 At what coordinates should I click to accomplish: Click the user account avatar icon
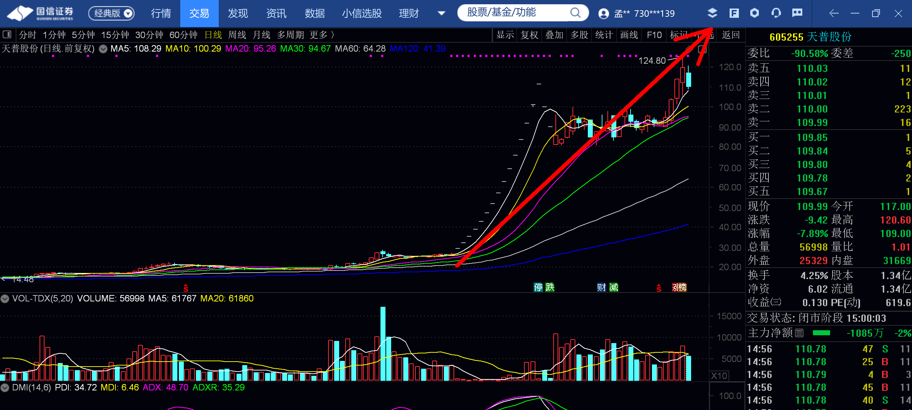tap(603, 14)
